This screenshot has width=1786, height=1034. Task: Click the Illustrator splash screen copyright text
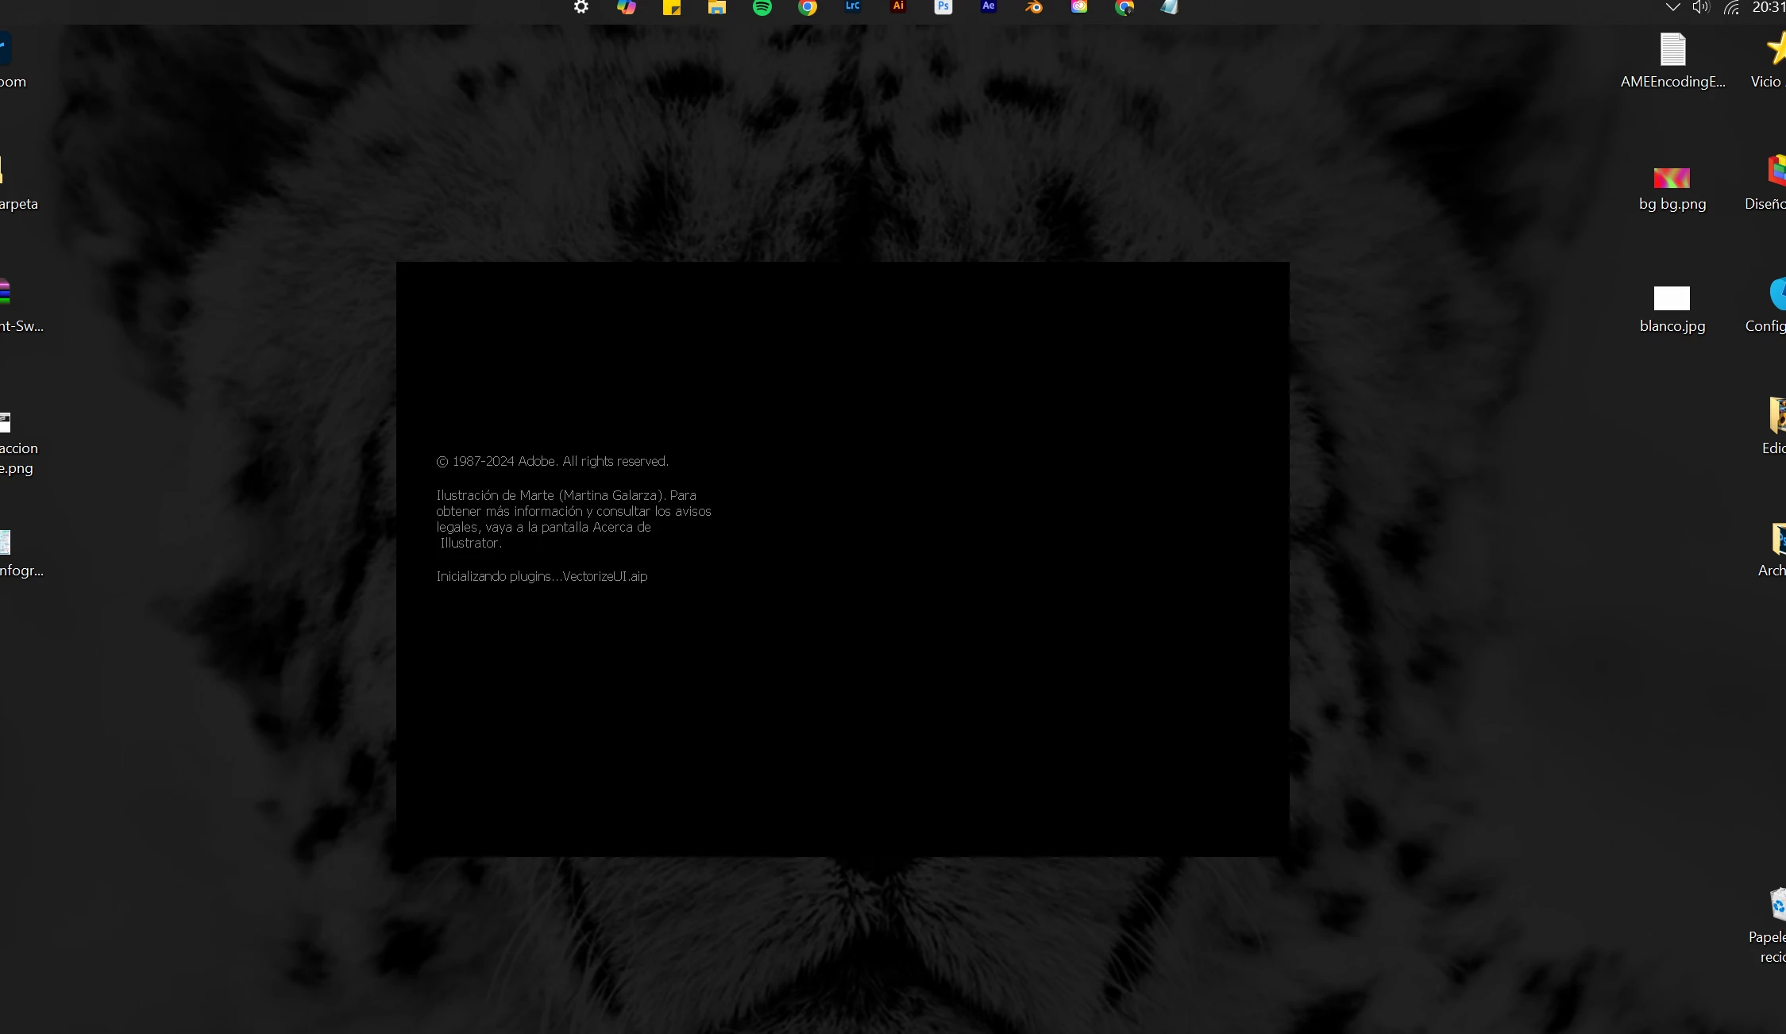(x=553, y=461)
